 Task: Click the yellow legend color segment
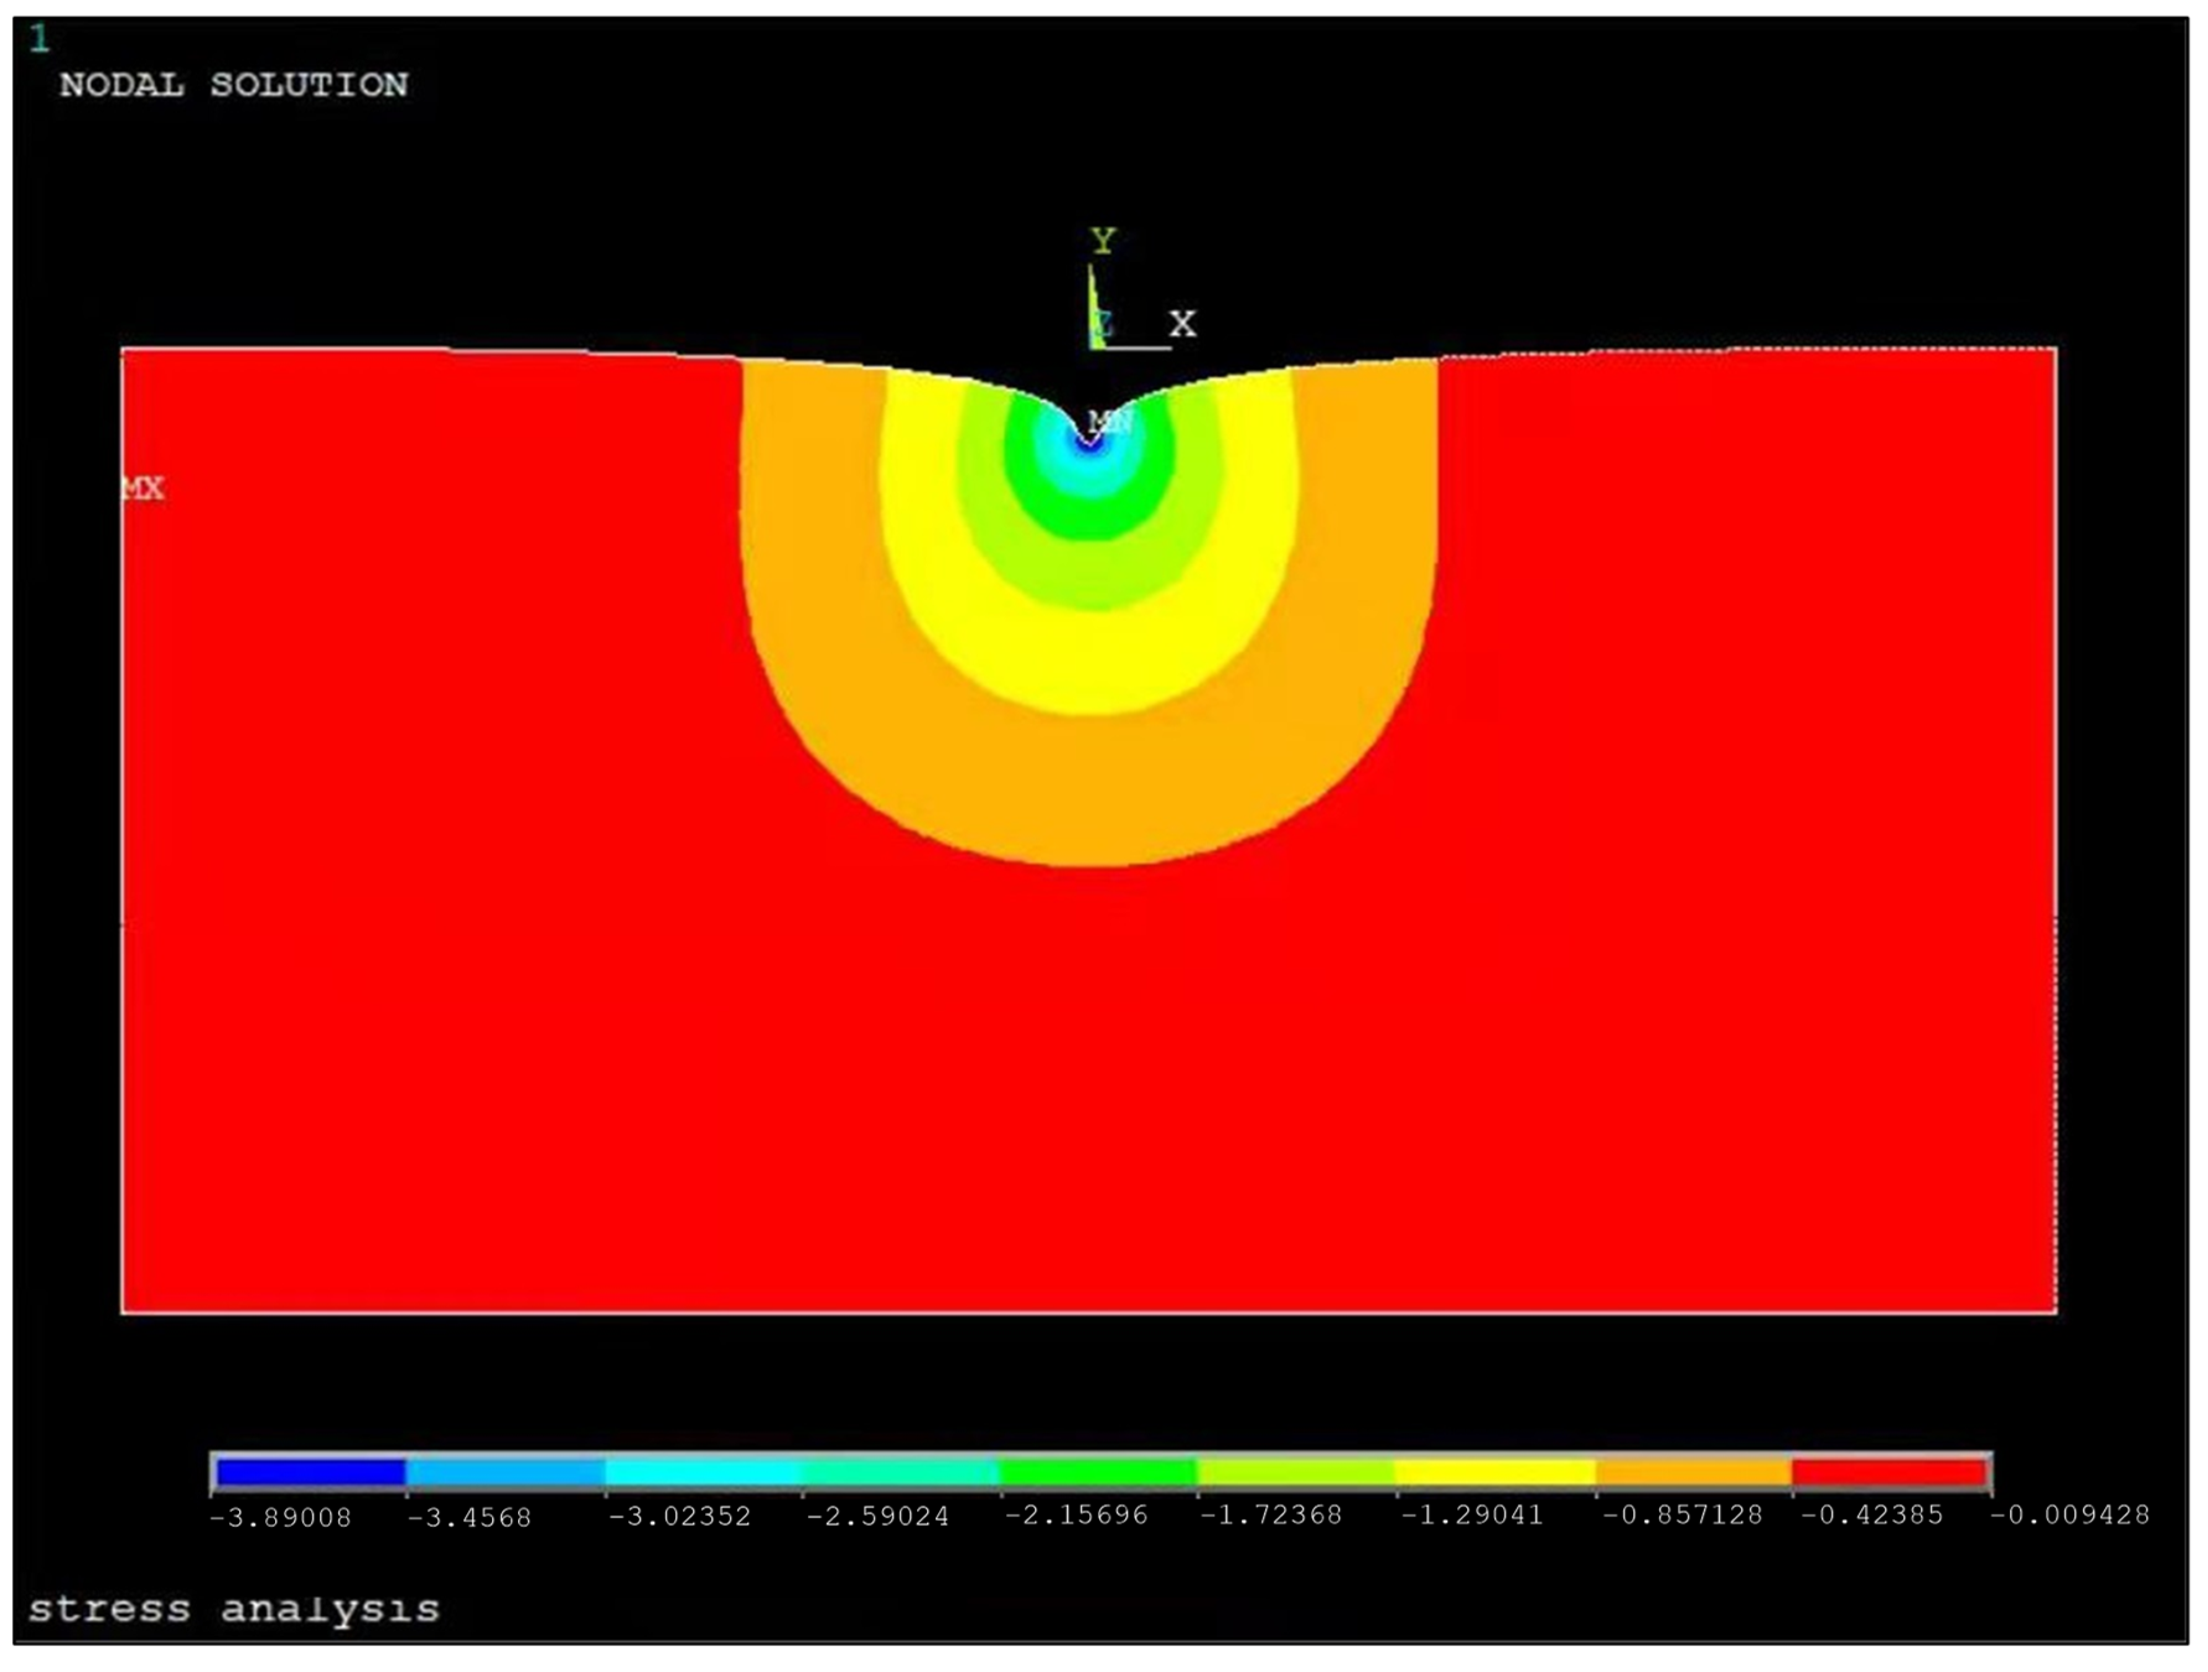coord(1494,1473)
